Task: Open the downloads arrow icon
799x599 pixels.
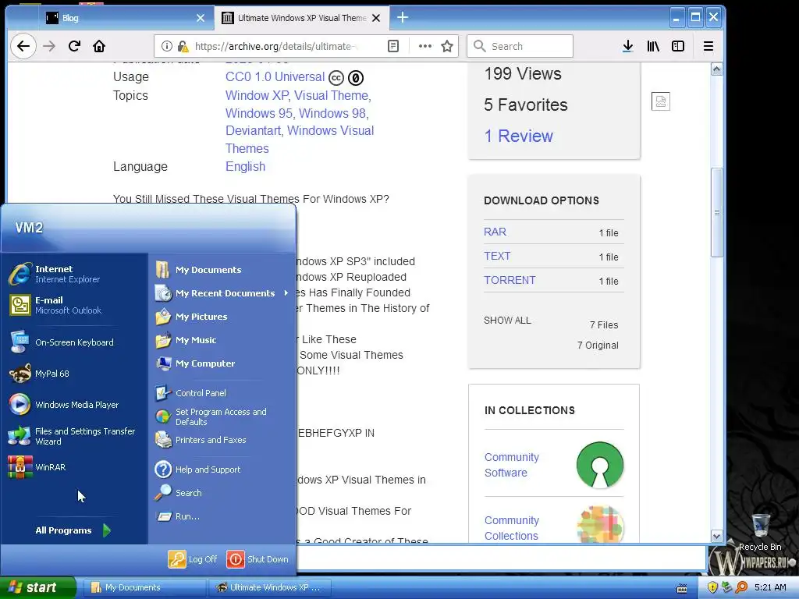Action: (628, 46)
